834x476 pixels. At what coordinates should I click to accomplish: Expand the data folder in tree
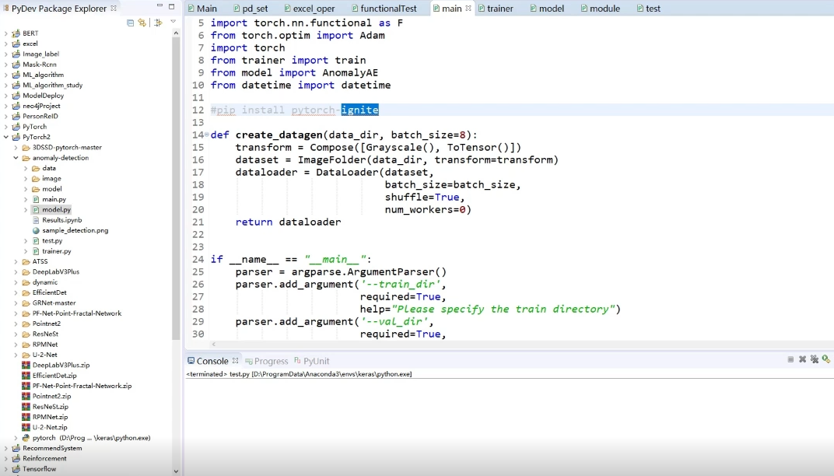pos(26,168)
